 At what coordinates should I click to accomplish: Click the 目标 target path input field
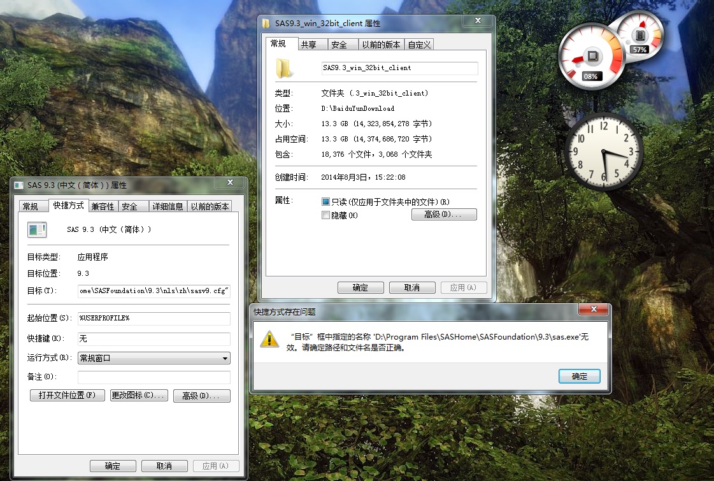[154, 291]
